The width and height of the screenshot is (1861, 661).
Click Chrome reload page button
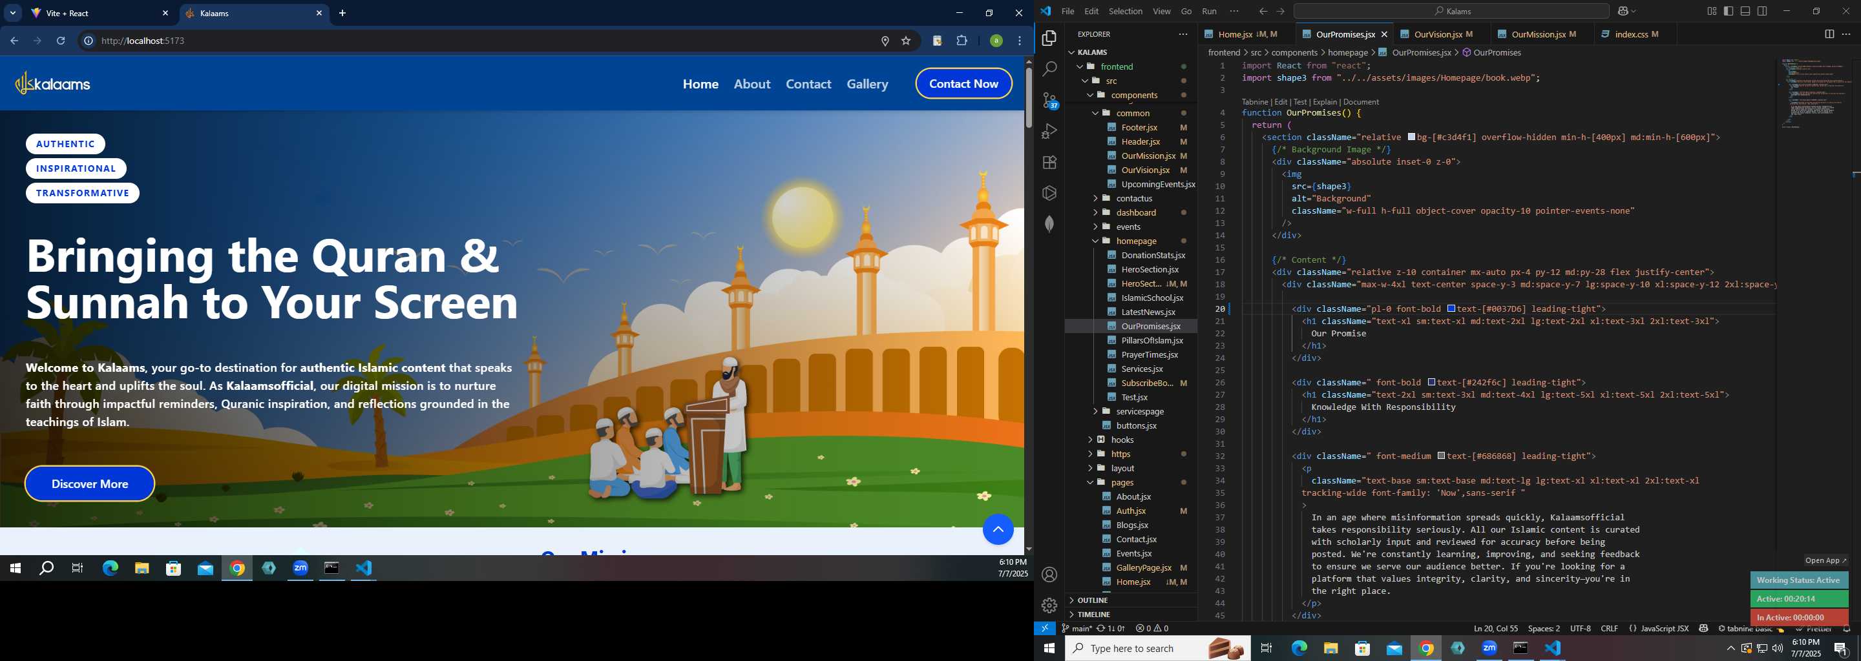tap(61, 41)
